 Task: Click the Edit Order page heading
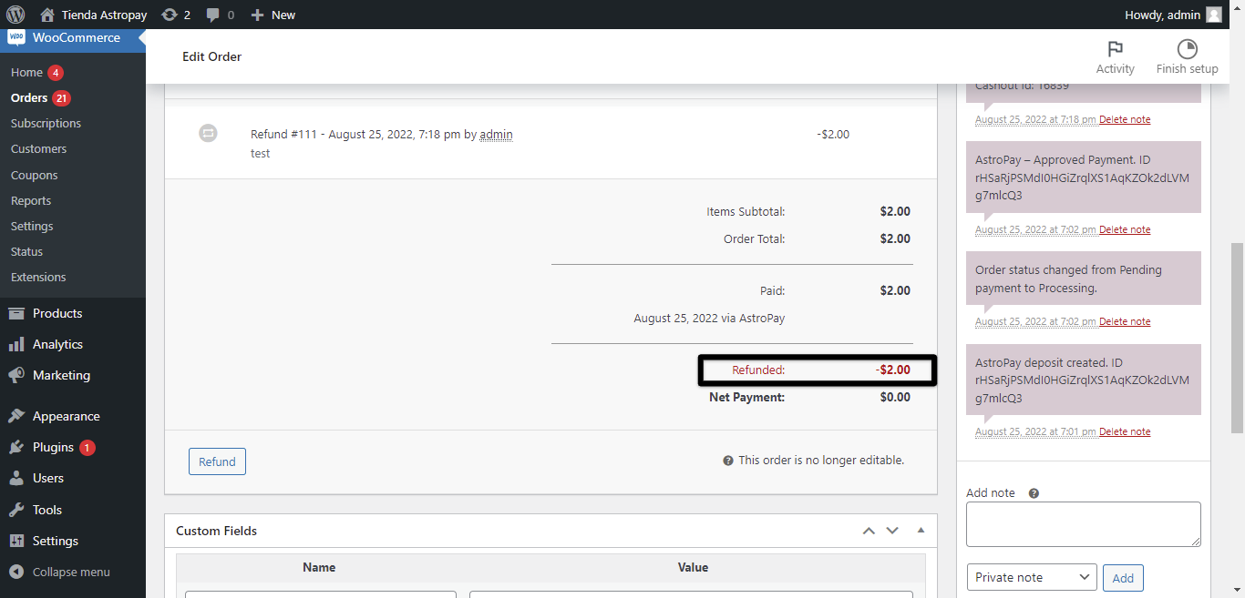click(211, 56)
